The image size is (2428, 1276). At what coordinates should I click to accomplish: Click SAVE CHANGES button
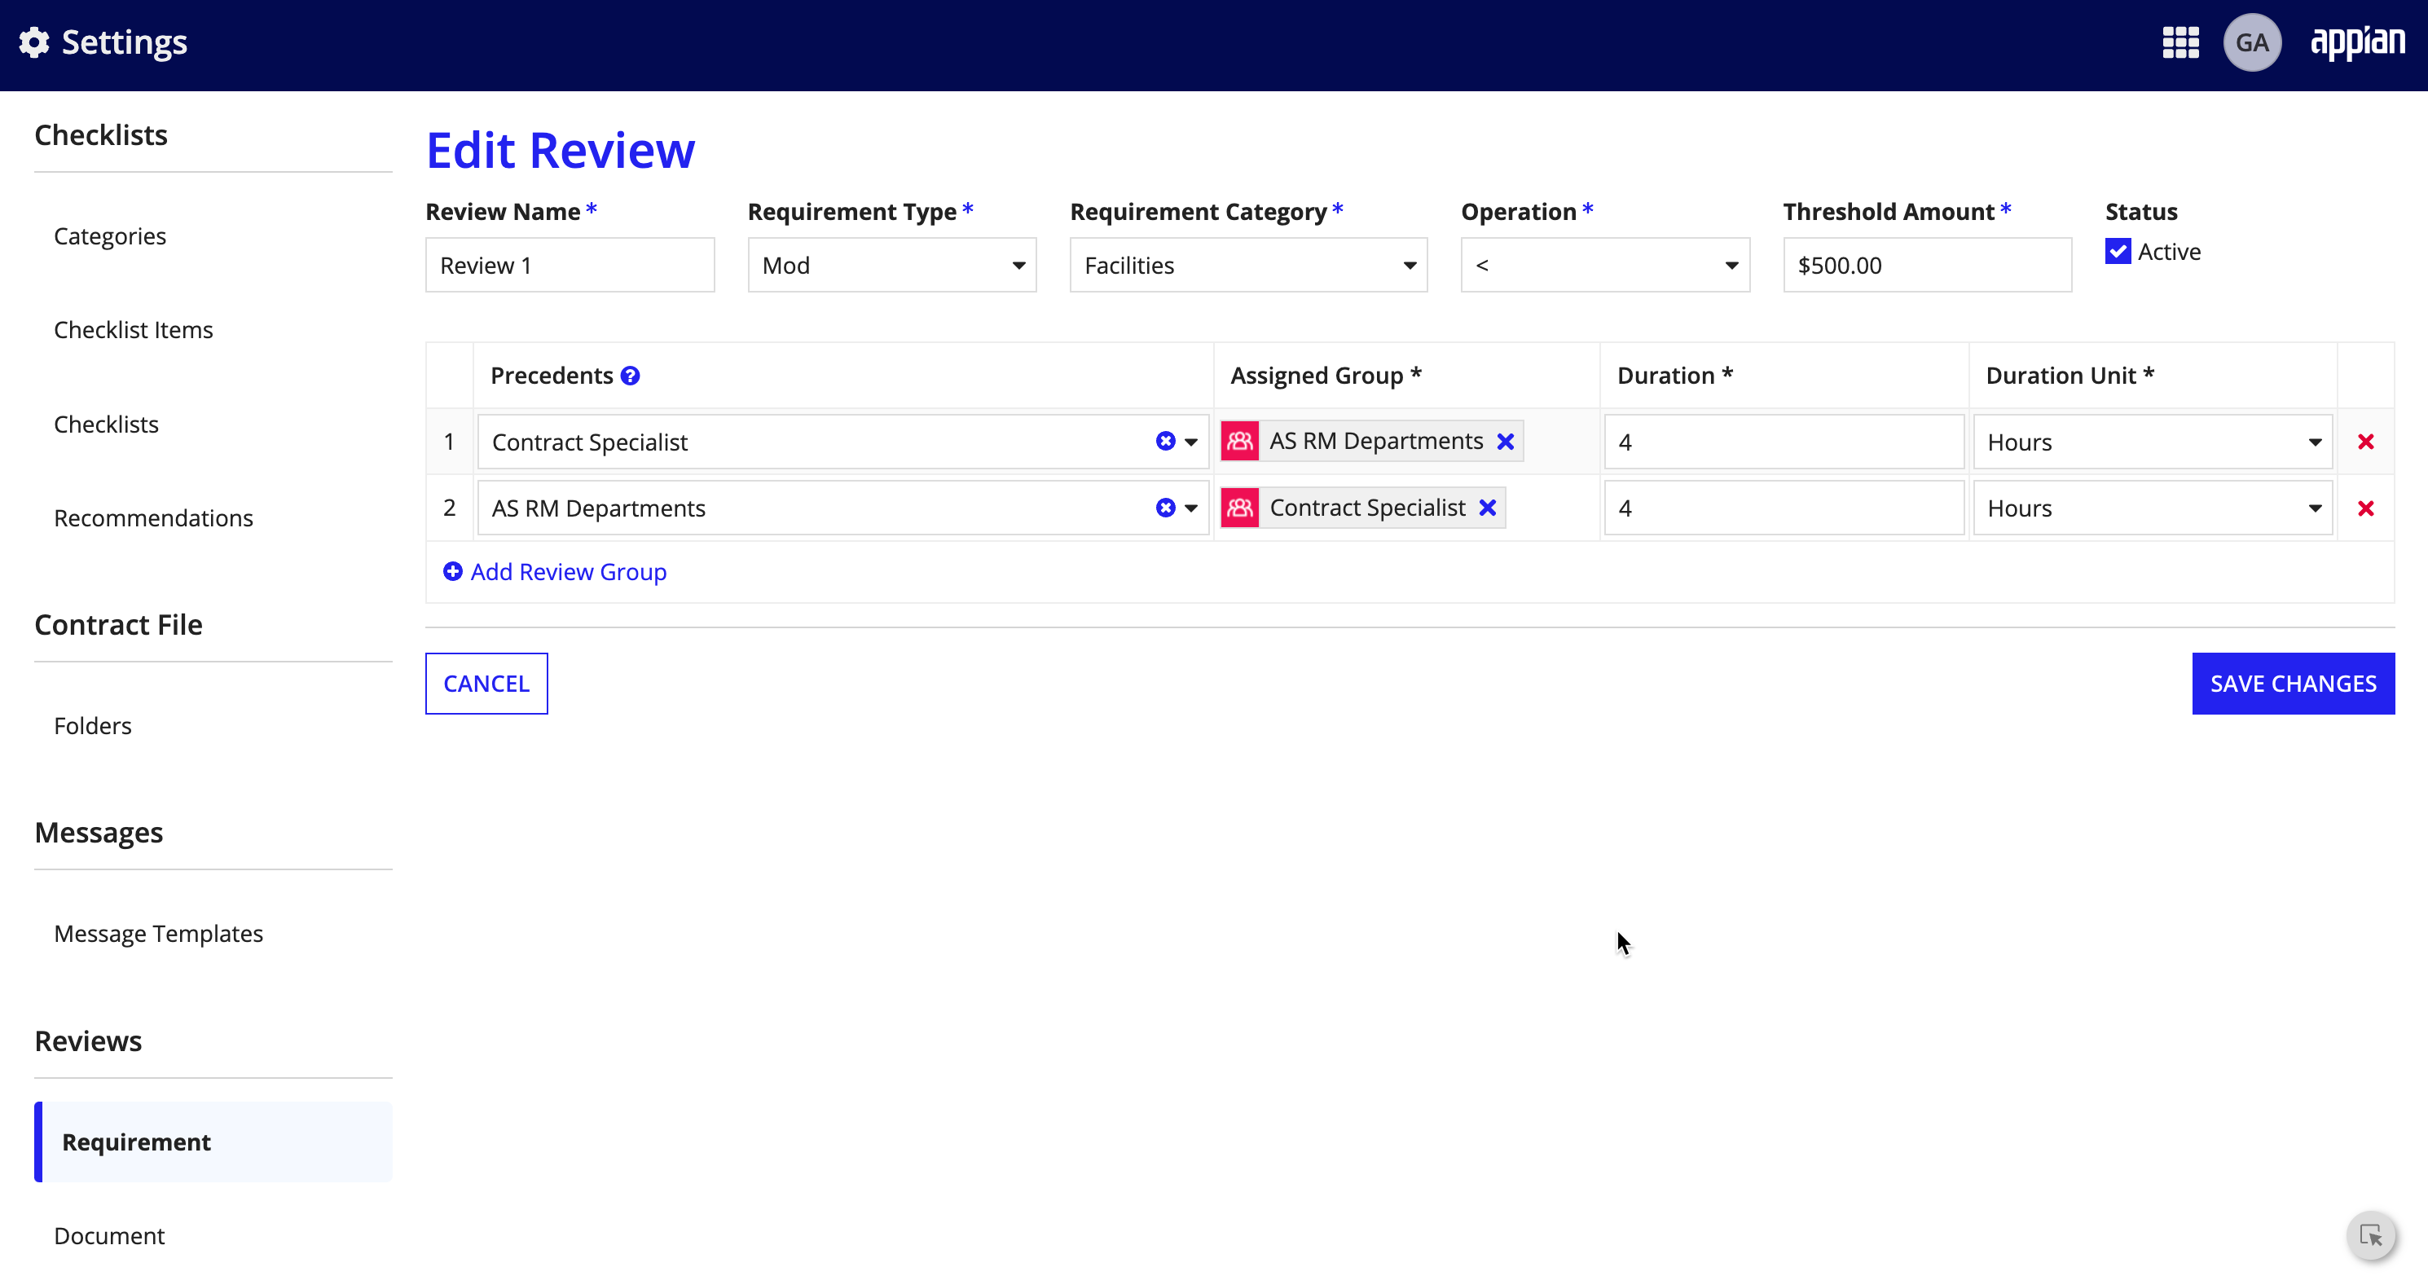pyautogui.click(x=2294, y=684)
